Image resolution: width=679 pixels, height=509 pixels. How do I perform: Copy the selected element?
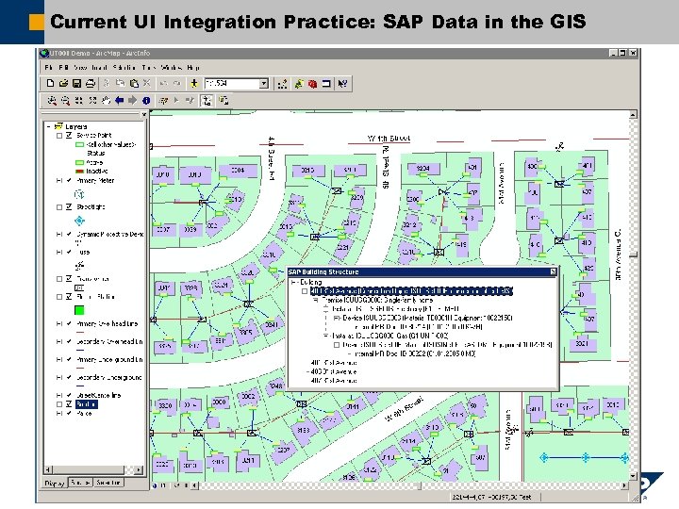coord(120,84)
